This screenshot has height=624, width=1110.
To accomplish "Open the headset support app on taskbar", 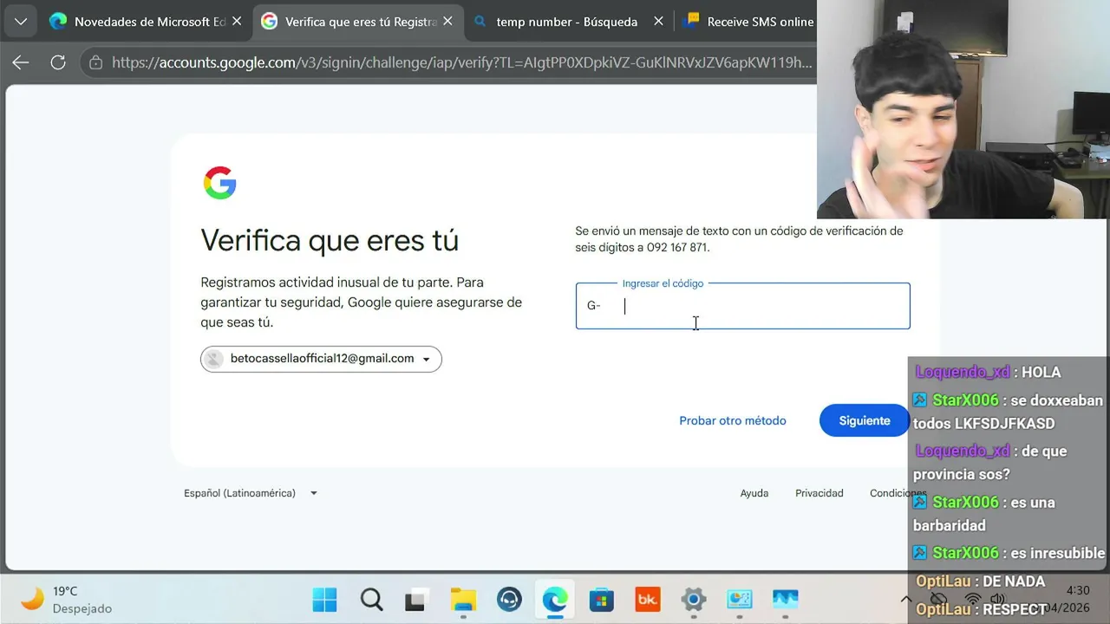I will click(x=509, y=600).
